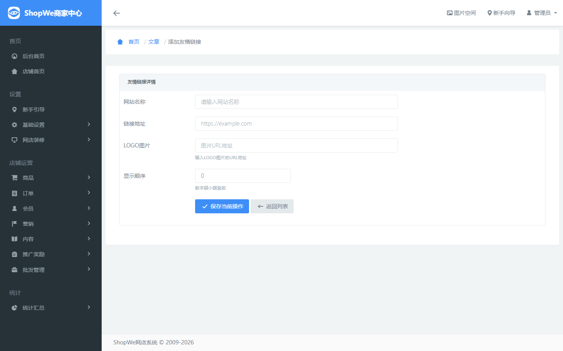Click the 新手引导 pin icon in sidebar
The width and height of the screenshot is (563, 351).
click(x=14, y=110)
